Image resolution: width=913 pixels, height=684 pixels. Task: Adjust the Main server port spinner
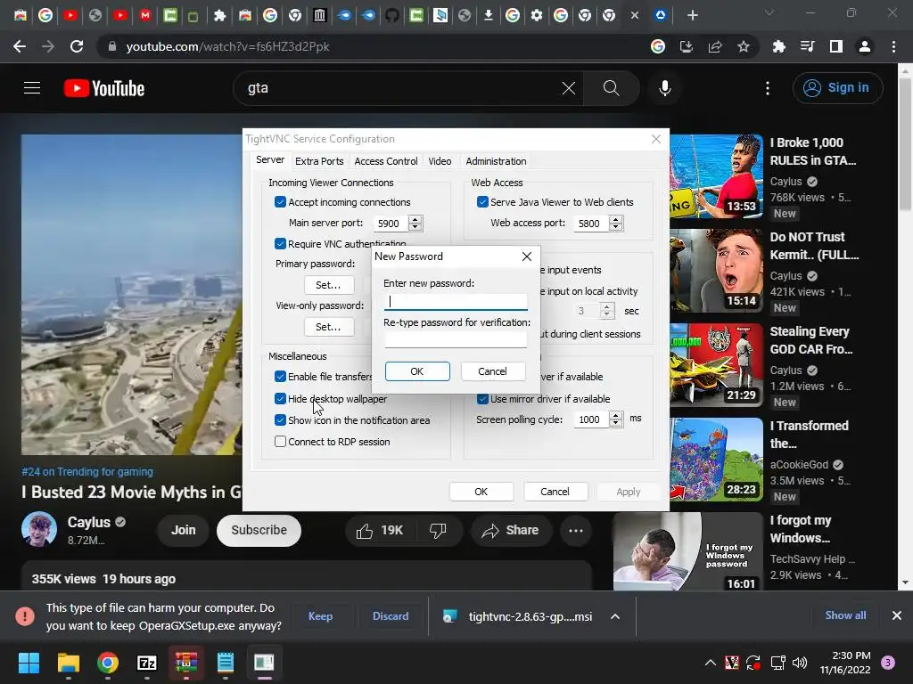[415, 224]
